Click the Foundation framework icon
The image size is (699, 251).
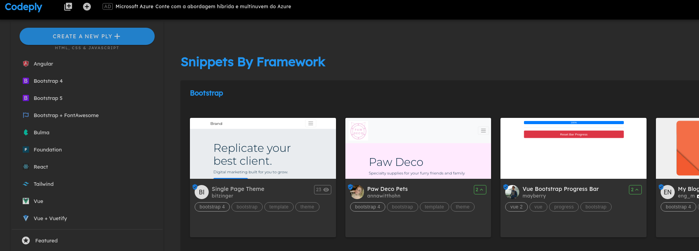click(x=26, y=150)
